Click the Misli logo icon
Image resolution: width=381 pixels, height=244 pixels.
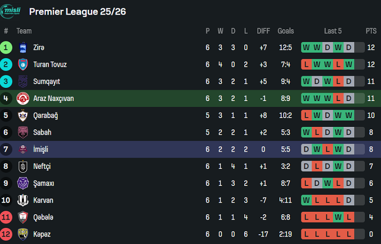tap(11, 12)
